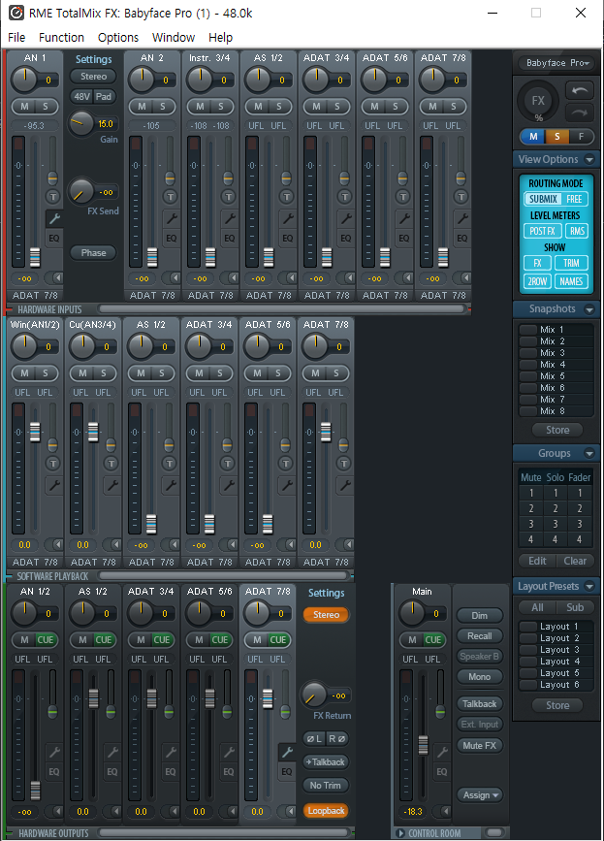604x841 pixels.
Task: Select snapshot Mix 3
Action: (556, 353)
